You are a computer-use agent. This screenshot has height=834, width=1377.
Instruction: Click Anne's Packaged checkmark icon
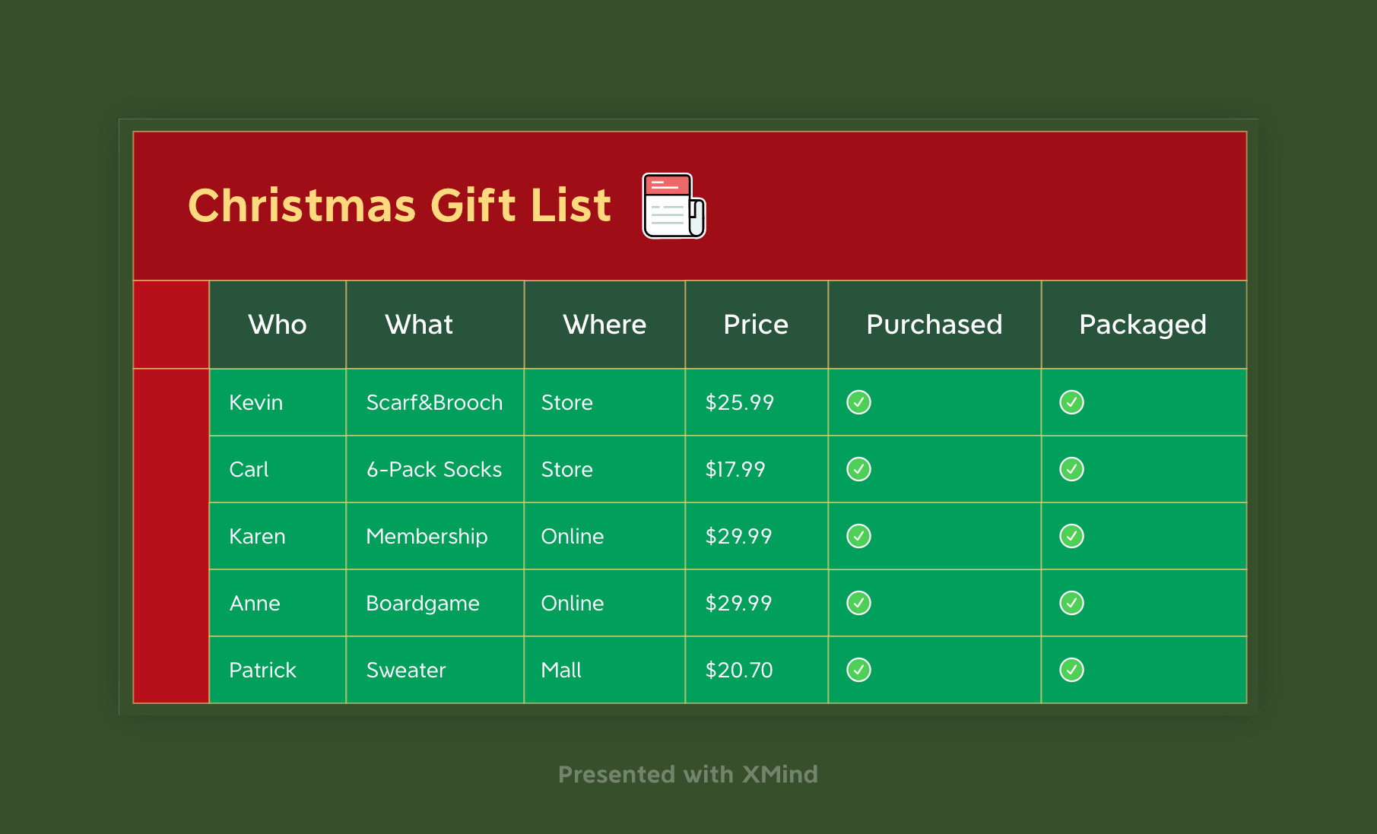pyautogui.click(x=1071, y=603)
